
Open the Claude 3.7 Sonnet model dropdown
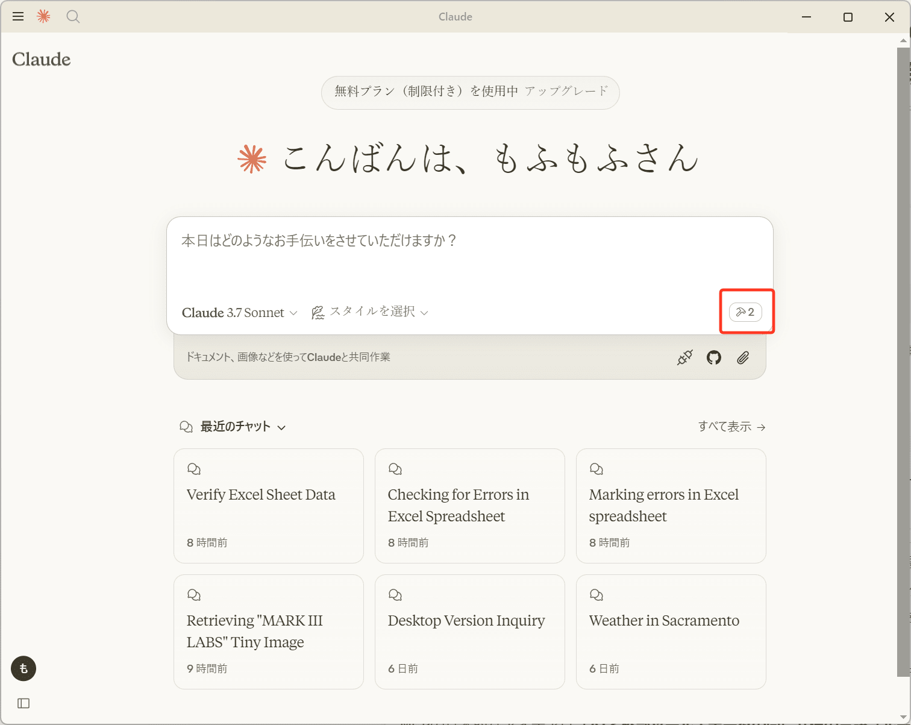click(239, 312)
